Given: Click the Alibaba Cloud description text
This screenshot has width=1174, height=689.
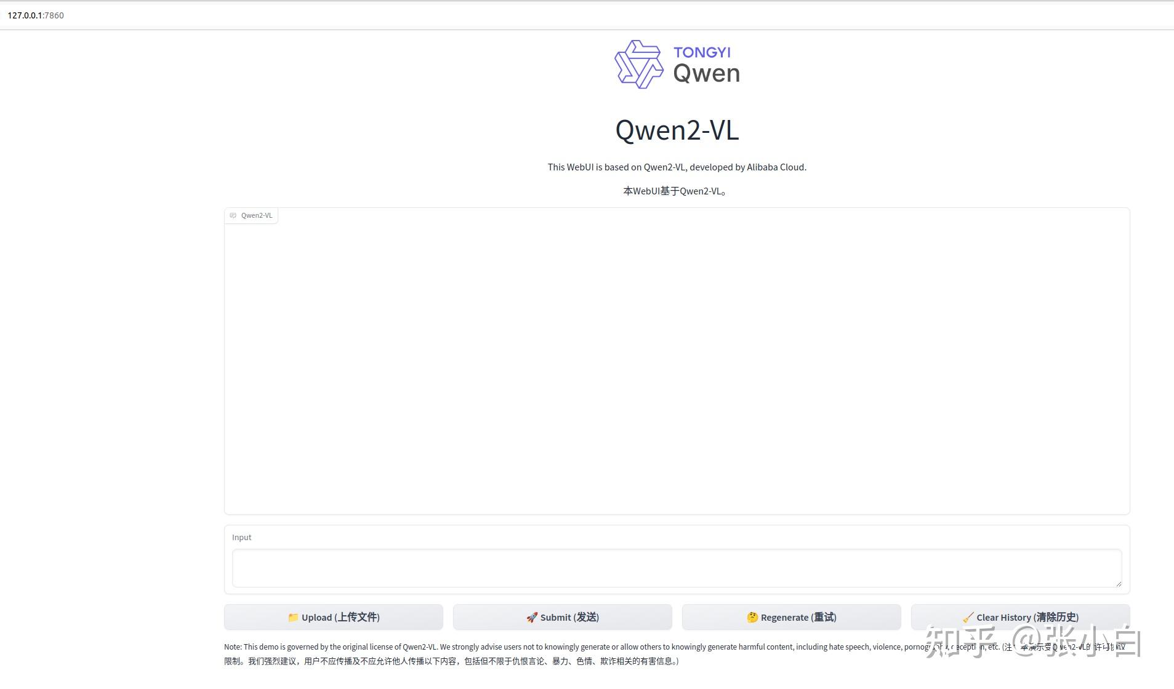Looking at the screenshot, I should coord(677,167).
